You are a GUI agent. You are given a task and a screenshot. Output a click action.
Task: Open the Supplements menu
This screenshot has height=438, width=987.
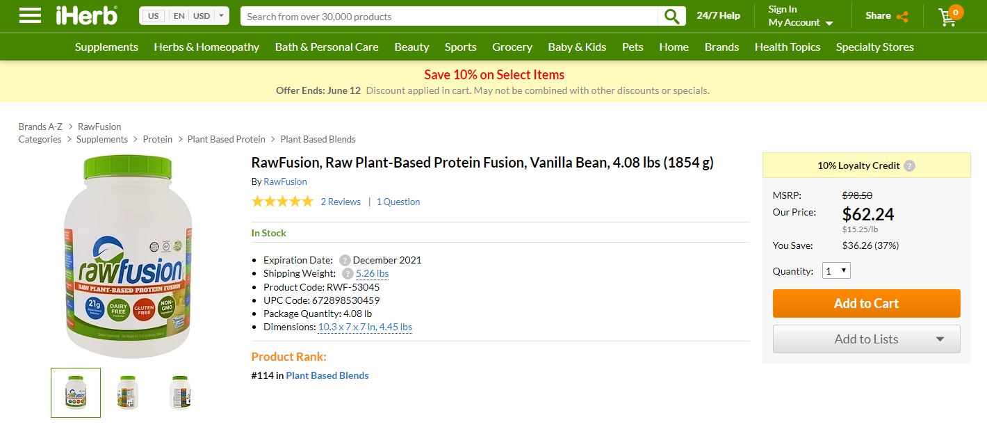tap(106, 47)
